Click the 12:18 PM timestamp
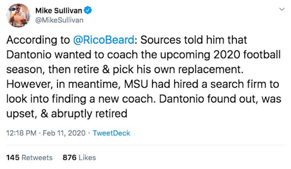 (x=21, y=133)
